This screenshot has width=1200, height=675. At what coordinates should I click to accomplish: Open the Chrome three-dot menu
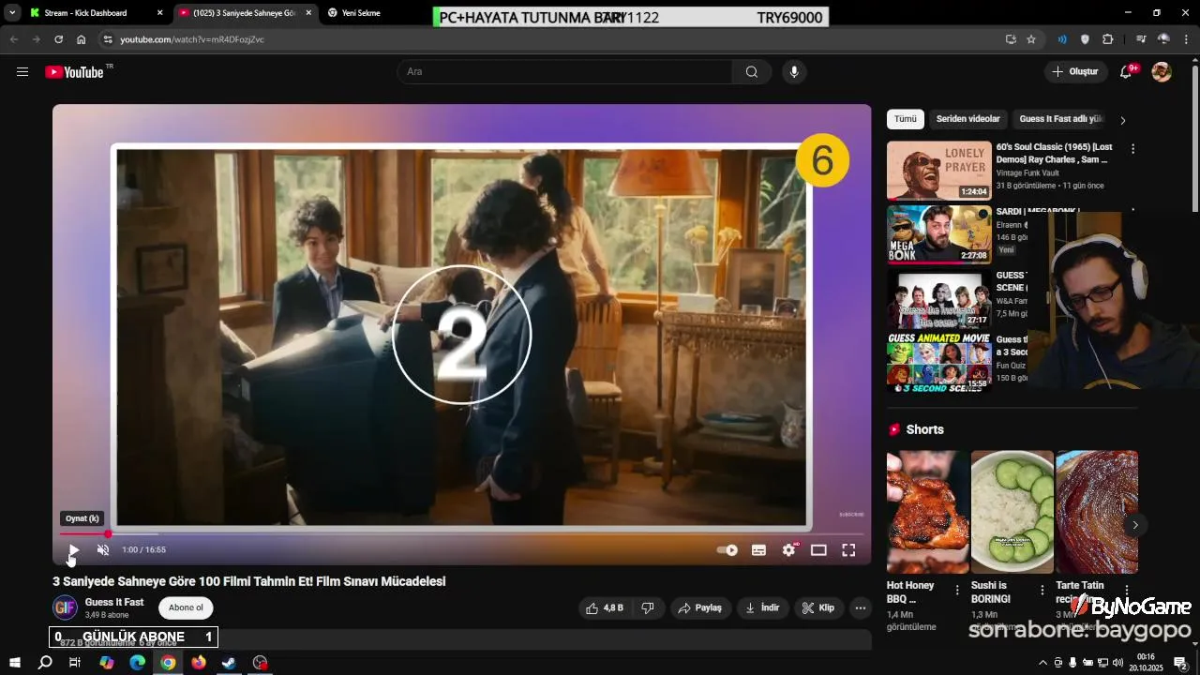1186,39
